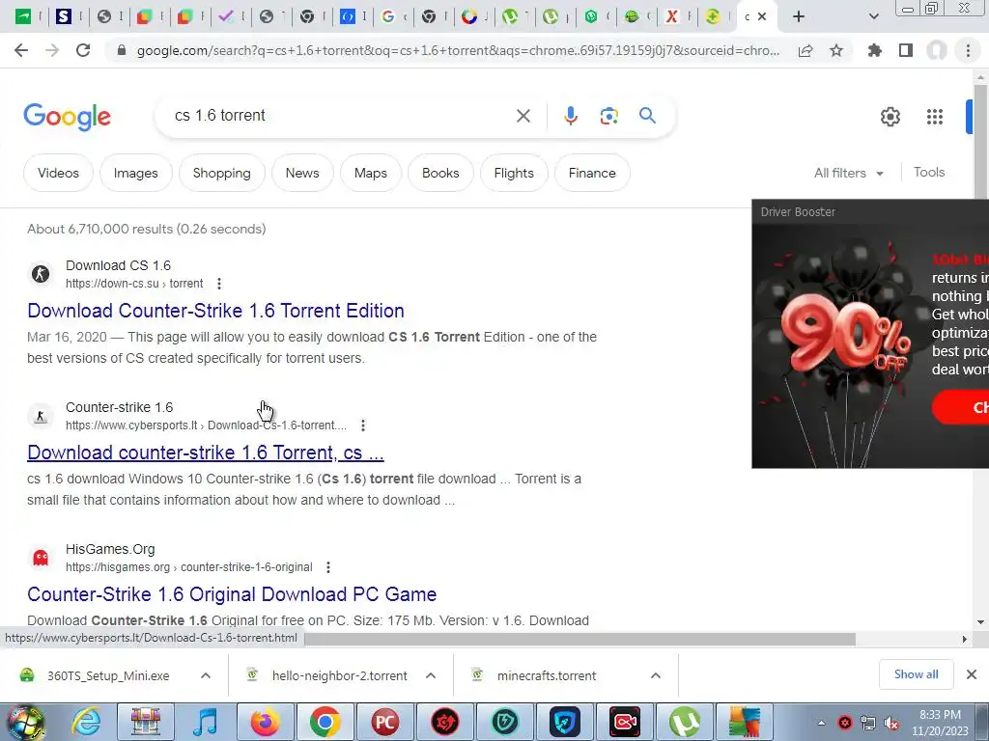Open the Google apps grid
Screen dimensions: 989x741
point(935,117)
